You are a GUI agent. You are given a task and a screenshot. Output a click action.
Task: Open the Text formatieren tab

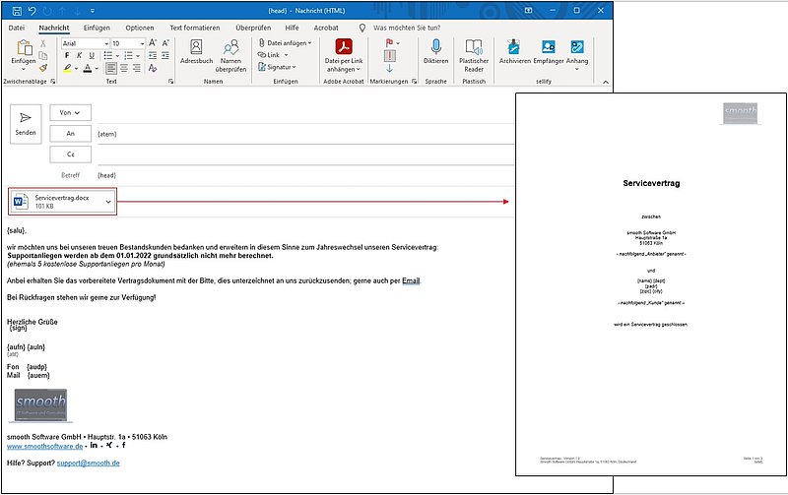(x=194, y=28)
